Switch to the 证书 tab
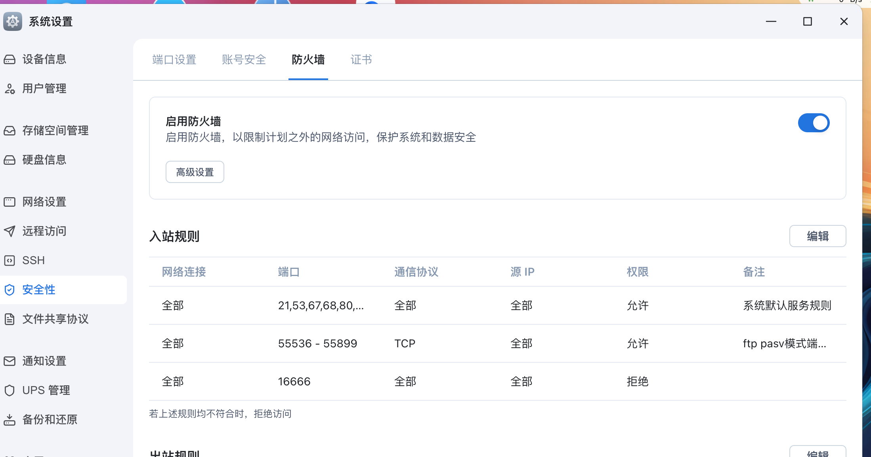 361,60
